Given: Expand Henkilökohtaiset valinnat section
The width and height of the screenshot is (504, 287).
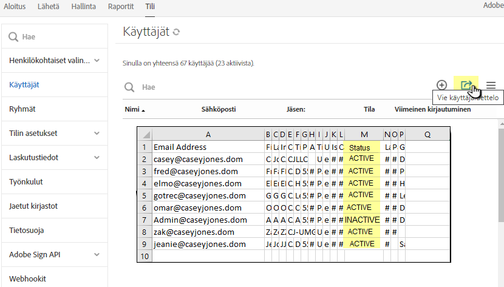Looking at the screenshot, I should coord(97,61).
